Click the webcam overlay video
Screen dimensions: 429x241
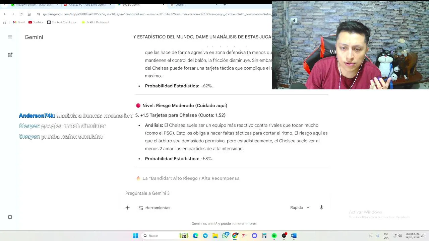[350, 45]
